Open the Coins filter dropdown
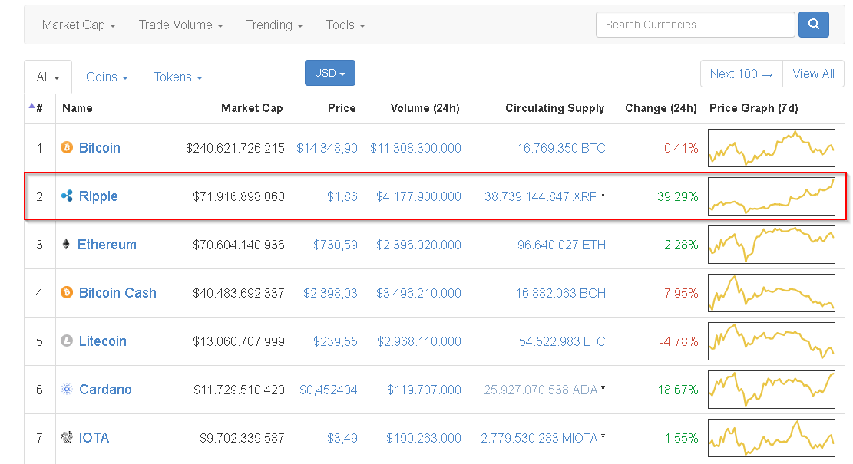Screen dimensions: 853x464 (107, 77)
